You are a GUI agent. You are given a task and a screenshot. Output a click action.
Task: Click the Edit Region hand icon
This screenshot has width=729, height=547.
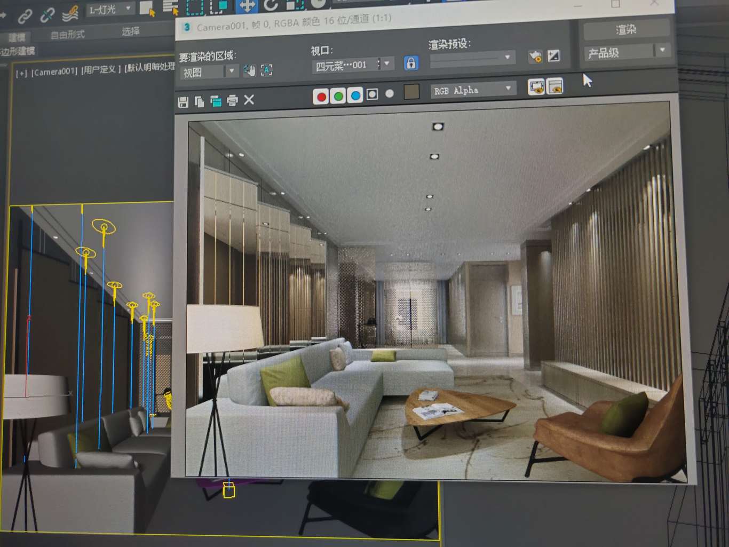(x=249, y=70)
